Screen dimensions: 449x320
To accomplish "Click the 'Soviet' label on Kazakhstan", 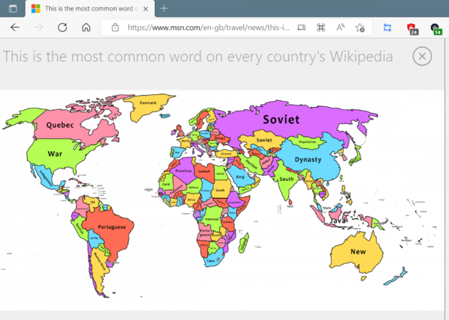I will point(264,140).
